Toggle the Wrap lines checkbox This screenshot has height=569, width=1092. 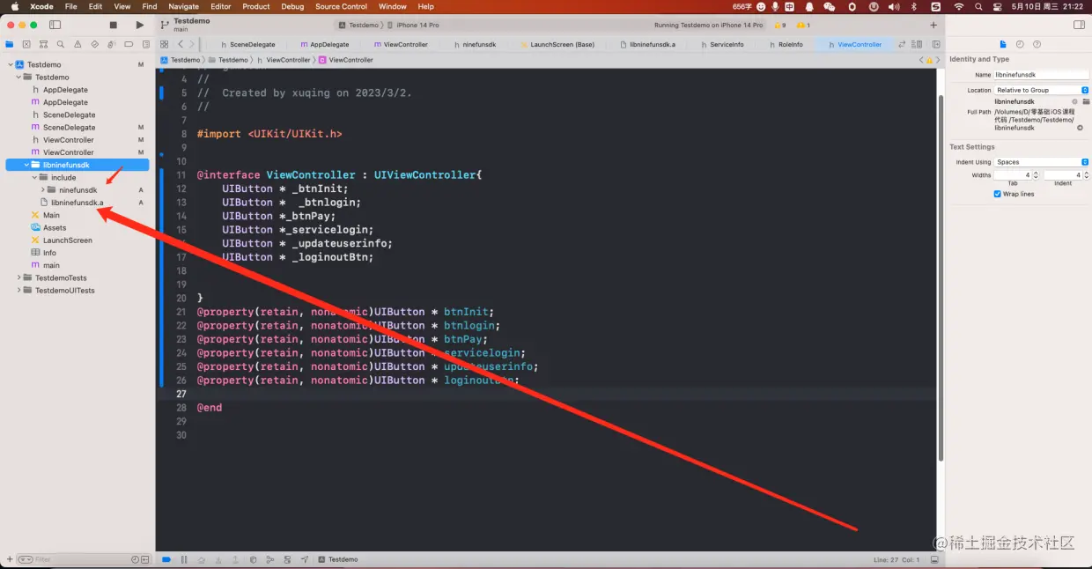pyautogui.click(x=998, y=194)
